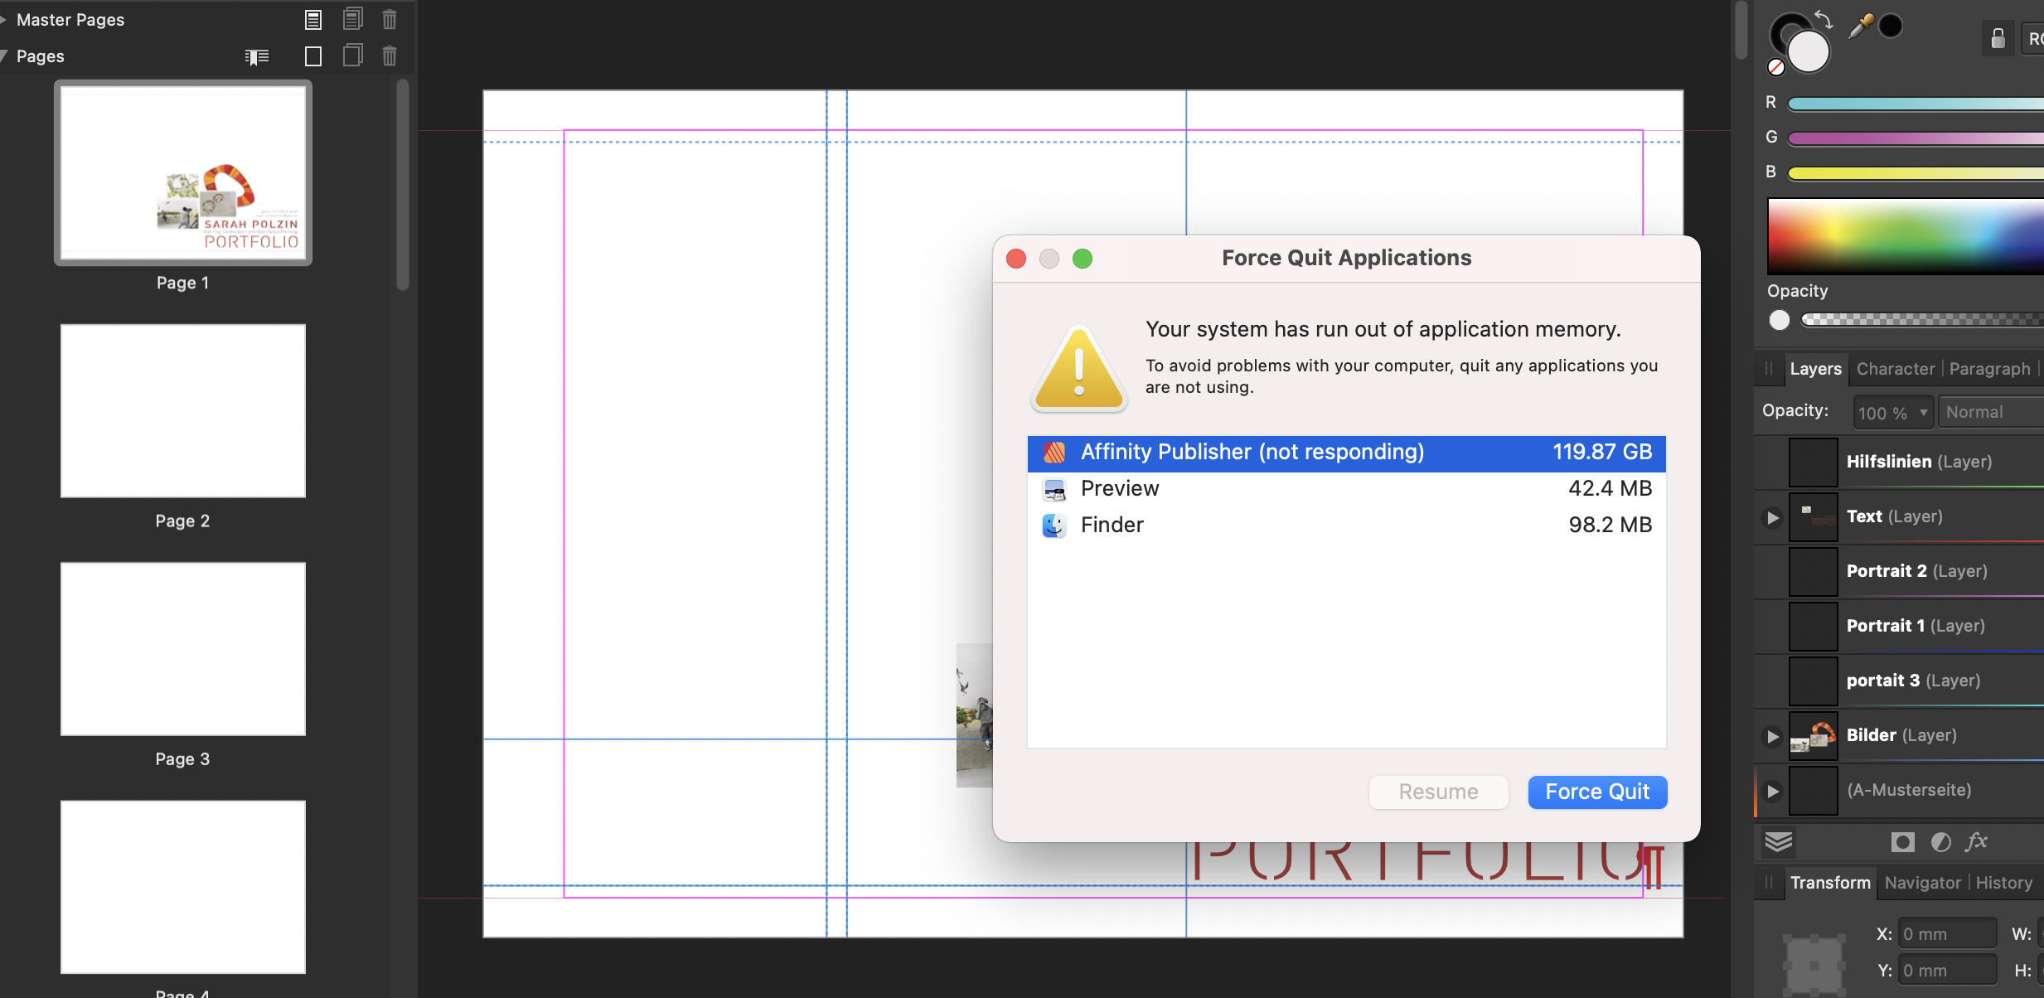Screen dimensions: 2044x998
Task: Open the adjustments half-circle icon
Action: click(x=1941, y=842)
